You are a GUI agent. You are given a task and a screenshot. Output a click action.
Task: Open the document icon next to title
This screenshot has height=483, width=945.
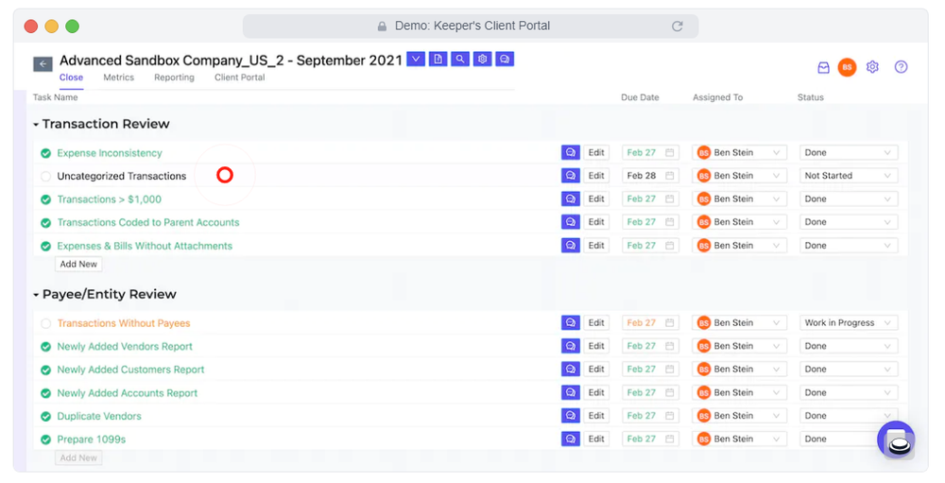pyautogui.click(x=438, y=60)
